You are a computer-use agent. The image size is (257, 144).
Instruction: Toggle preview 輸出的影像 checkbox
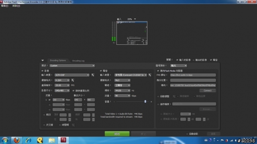[194, 60]
